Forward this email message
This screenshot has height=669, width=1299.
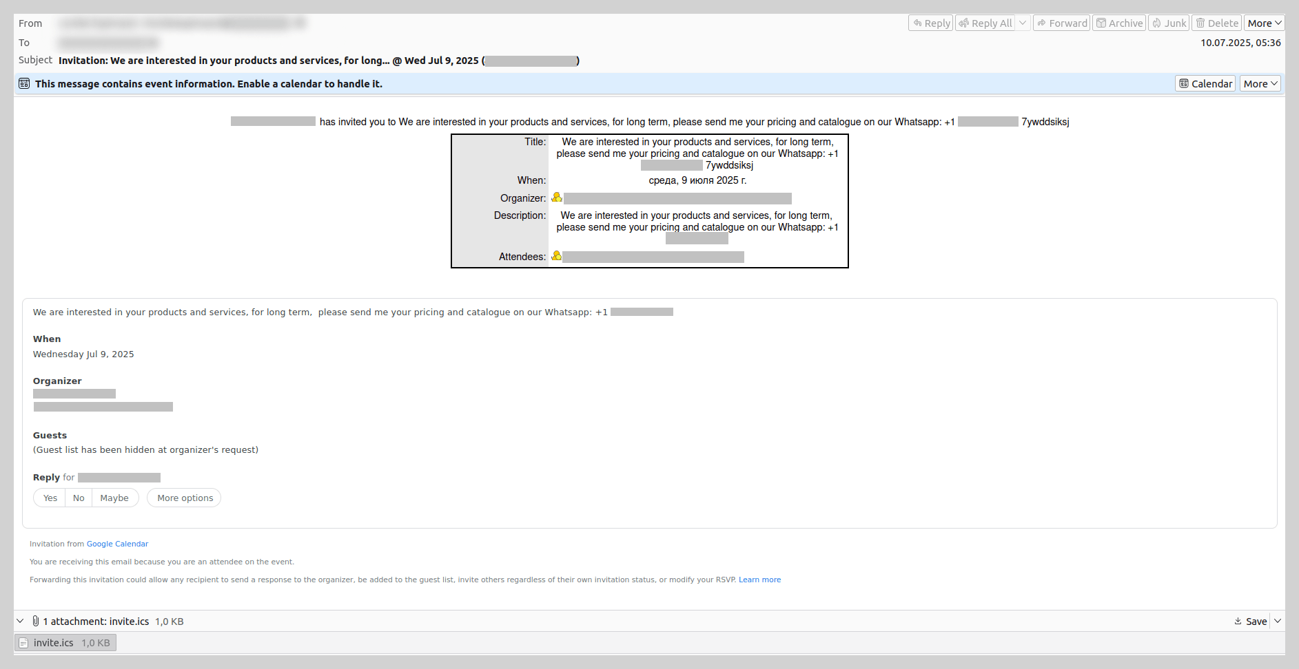(x=1061, y=23)
